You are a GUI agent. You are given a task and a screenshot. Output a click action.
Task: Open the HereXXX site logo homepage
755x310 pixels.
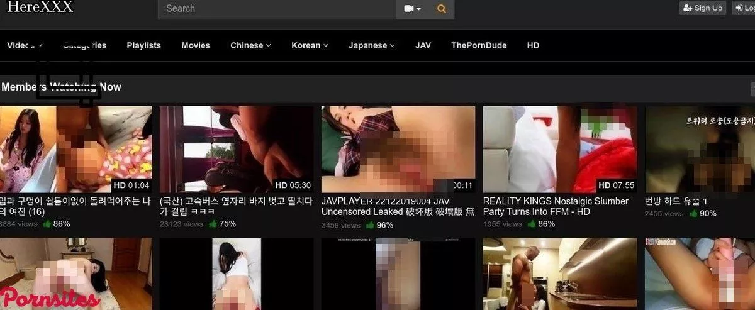tap(40, 8)
